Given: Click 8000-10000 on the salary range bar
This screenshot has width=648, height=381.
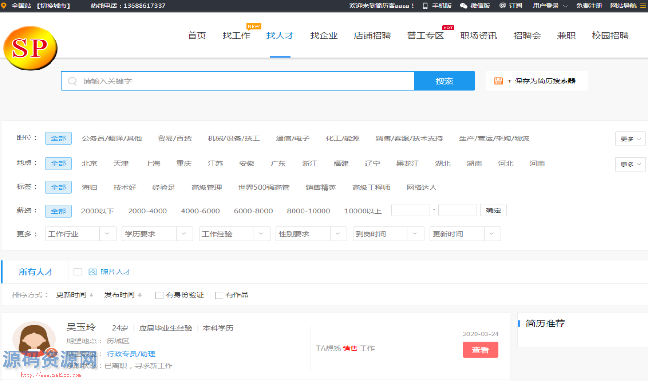Looking at the screenshot, I should point(308,210).
